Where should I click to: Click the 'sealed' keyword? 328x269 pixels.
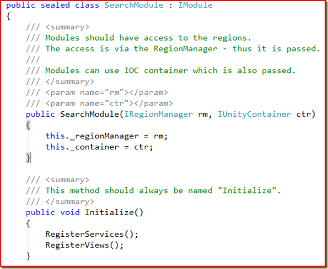[55, 5]
